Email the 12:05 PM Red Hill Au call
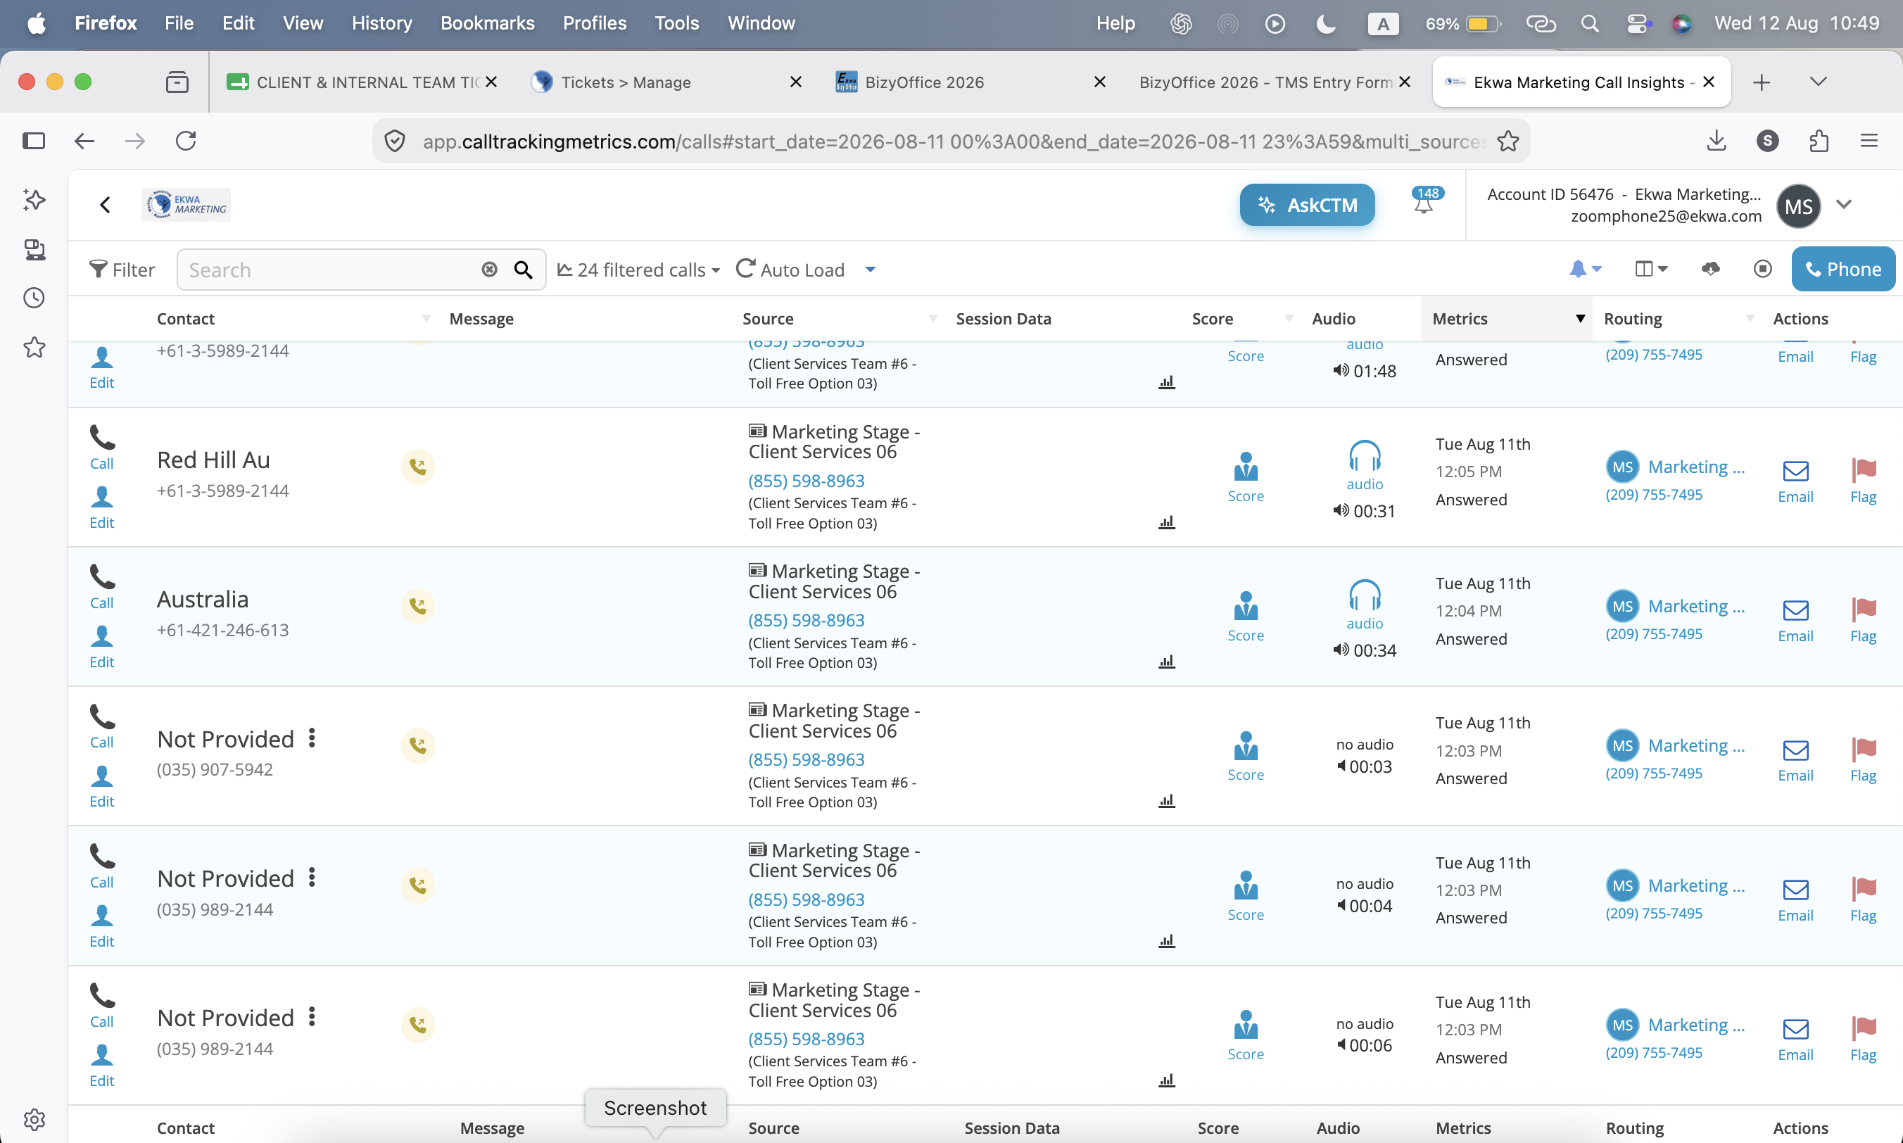1903x1143 pixels. point(1795,481)
